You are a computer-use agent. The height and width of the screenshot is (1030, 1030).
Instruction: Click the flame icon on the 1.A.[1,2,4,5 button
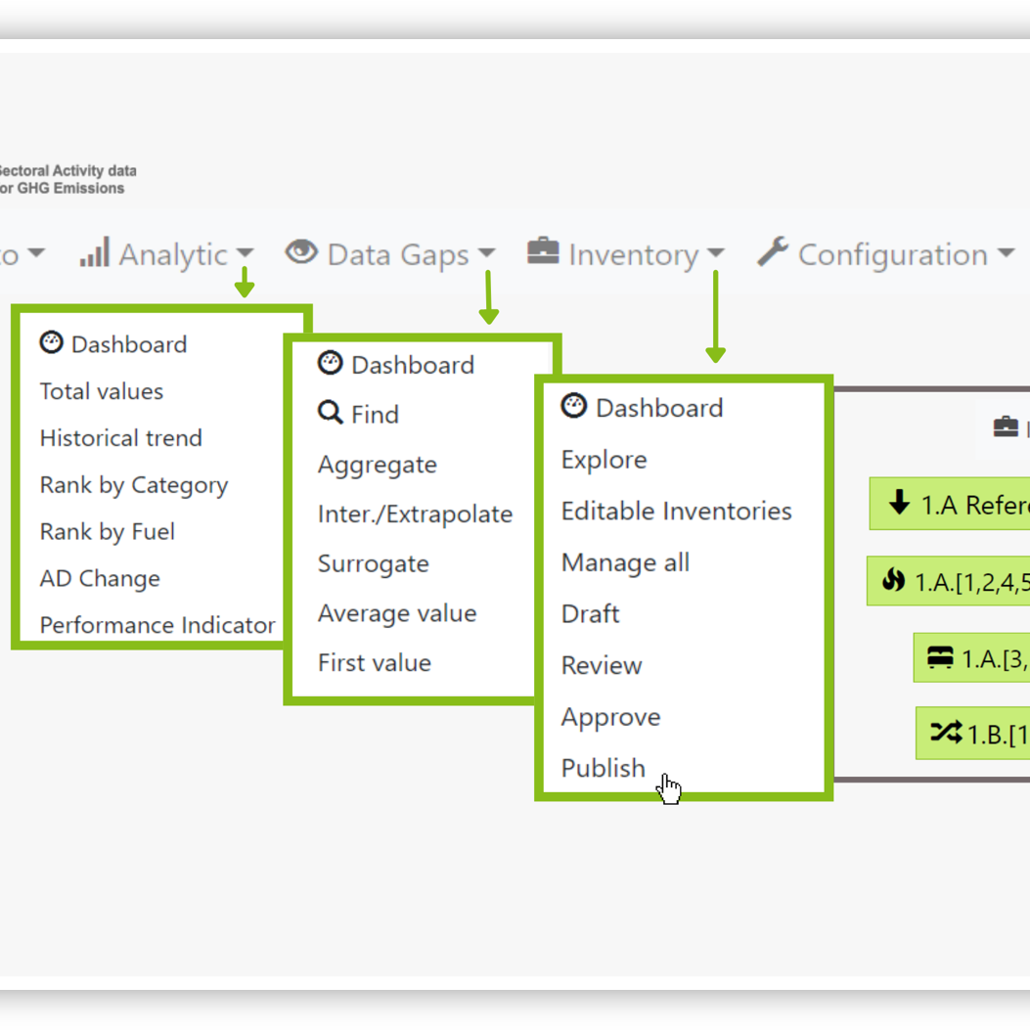pyautogui.click(x=893, y=580)
